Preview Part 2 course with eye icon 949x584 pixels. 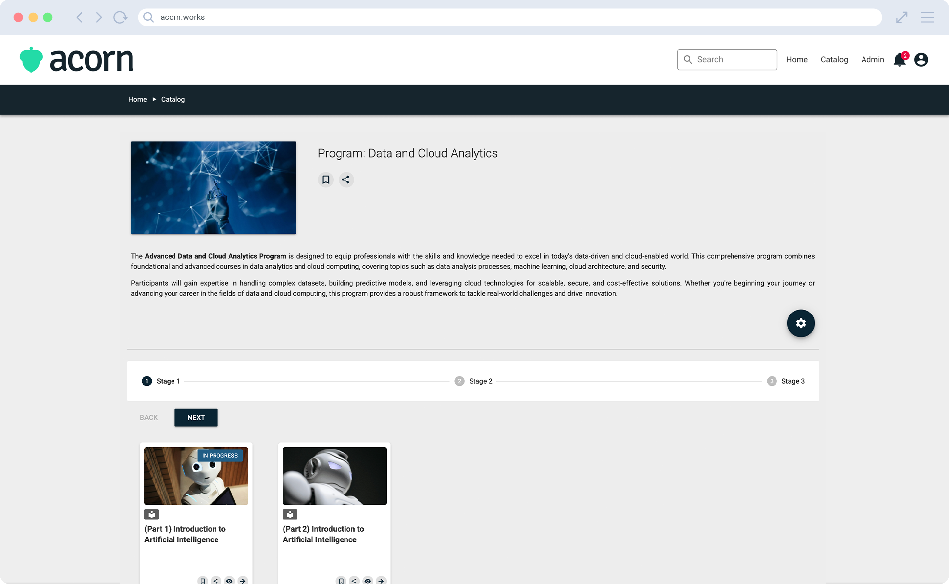(368, 581)
